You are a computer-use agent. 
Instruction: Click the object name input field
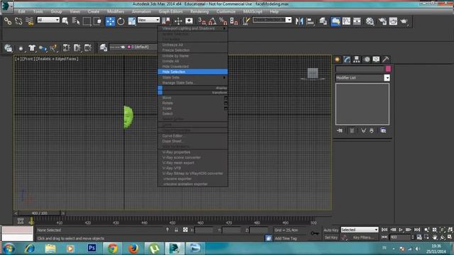360,69
